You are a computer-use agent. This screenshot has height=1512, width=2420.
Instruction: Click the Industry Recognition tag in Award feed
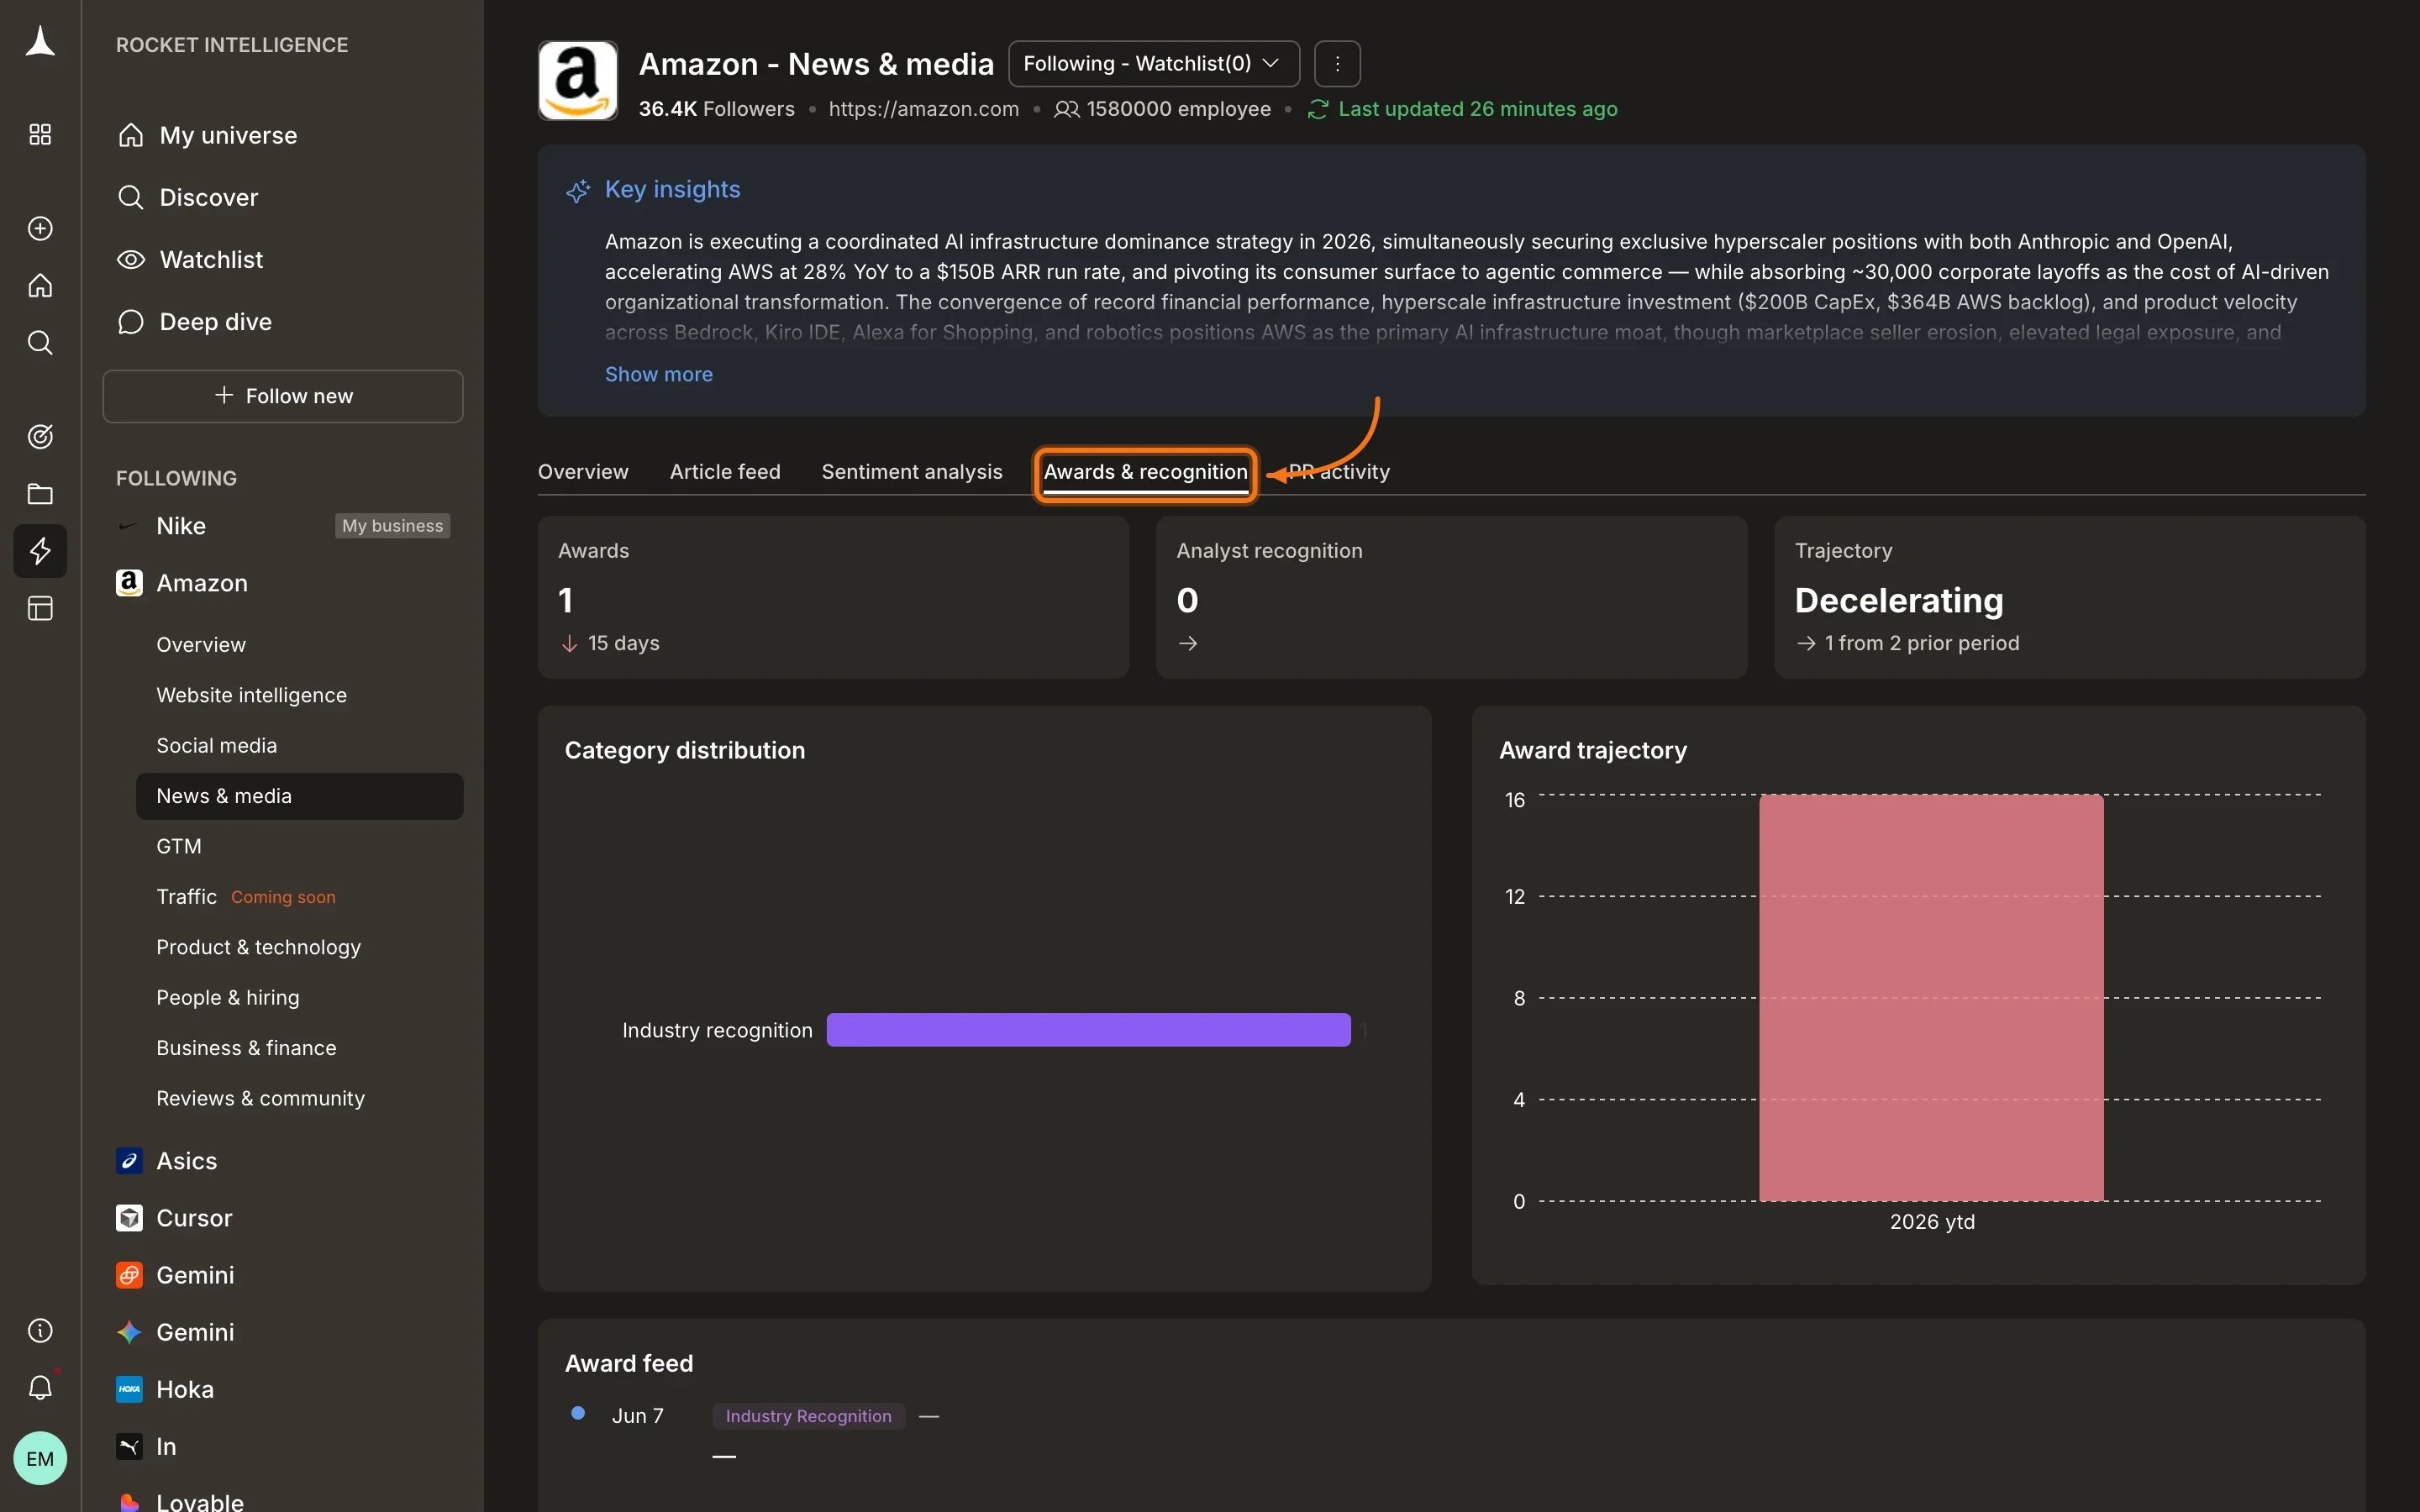[808, 1417]
